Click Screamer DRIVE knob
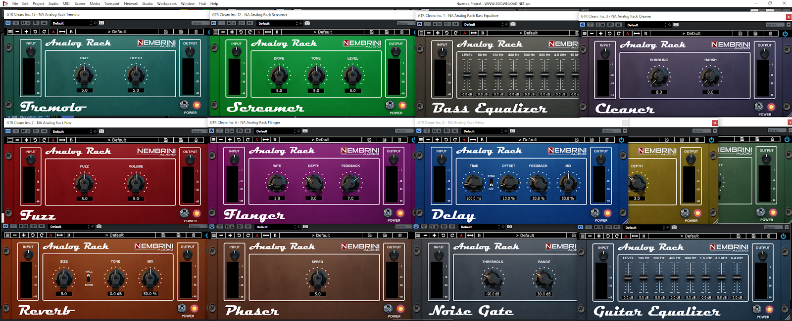 click(279, 76)
